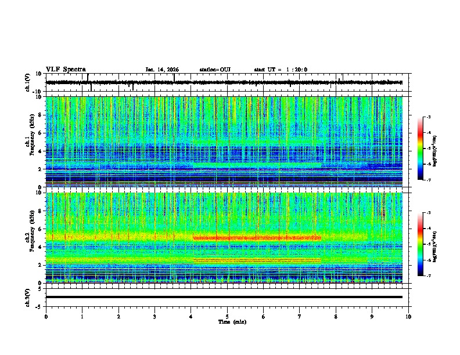
Task: Click time axis tick label "0"
Action: [x=46, y=317]
